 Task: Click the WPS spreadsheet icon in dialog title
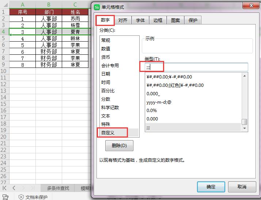[97, 7]
